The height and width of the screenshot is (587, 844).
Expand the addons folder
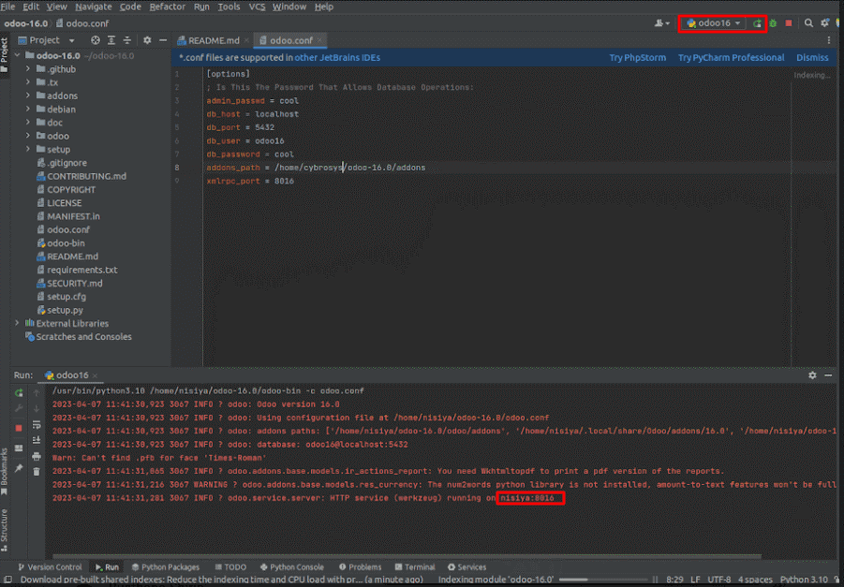click(28, 95)
